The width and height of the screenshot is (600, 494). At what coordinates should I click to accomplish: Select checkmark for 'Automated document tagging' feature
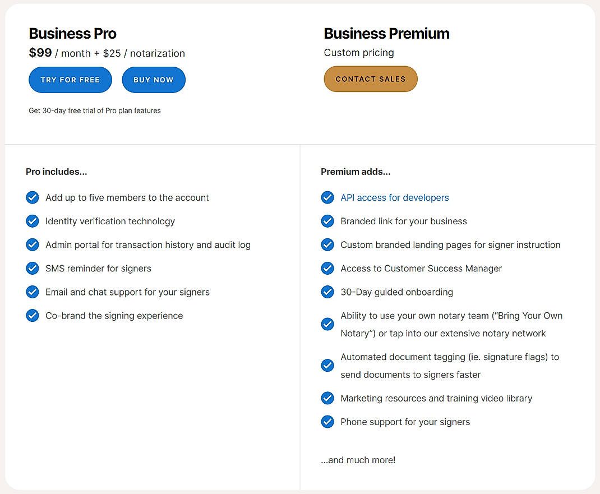coord(327,365)
